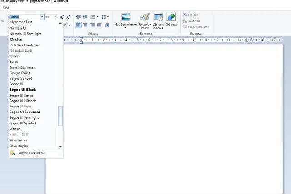Open Другие шрифты at list bottom
This screenshot has width=291, height=194.
31,153
